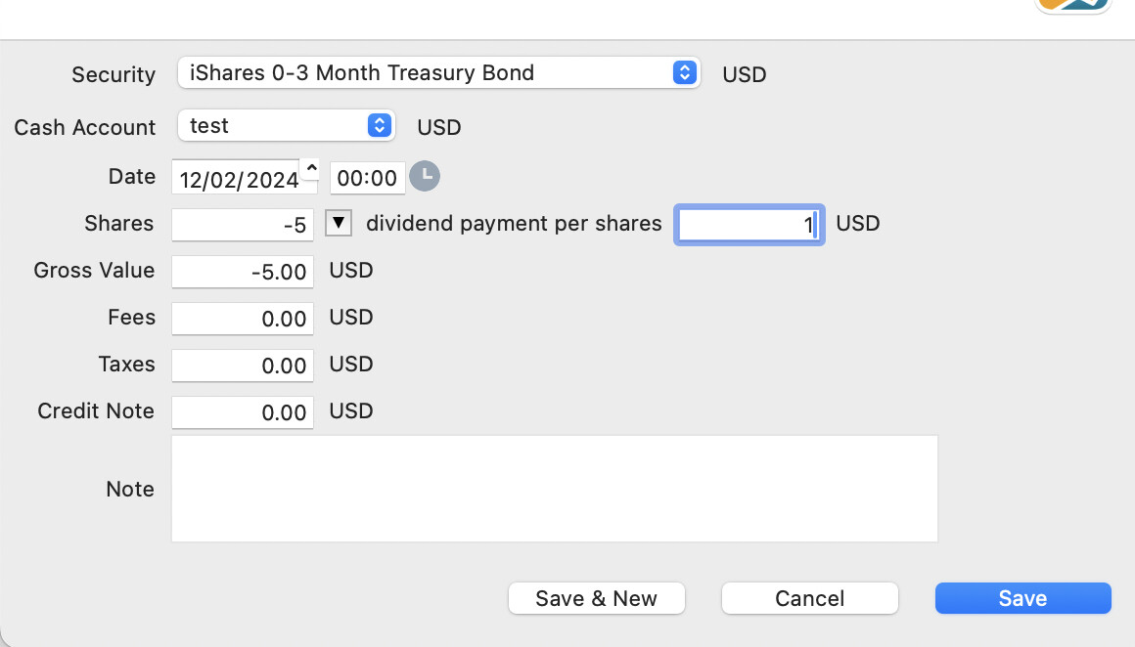The image size is (1135, 647).
Task: Expand the Security dropdown list
Action: click(438, 72)
